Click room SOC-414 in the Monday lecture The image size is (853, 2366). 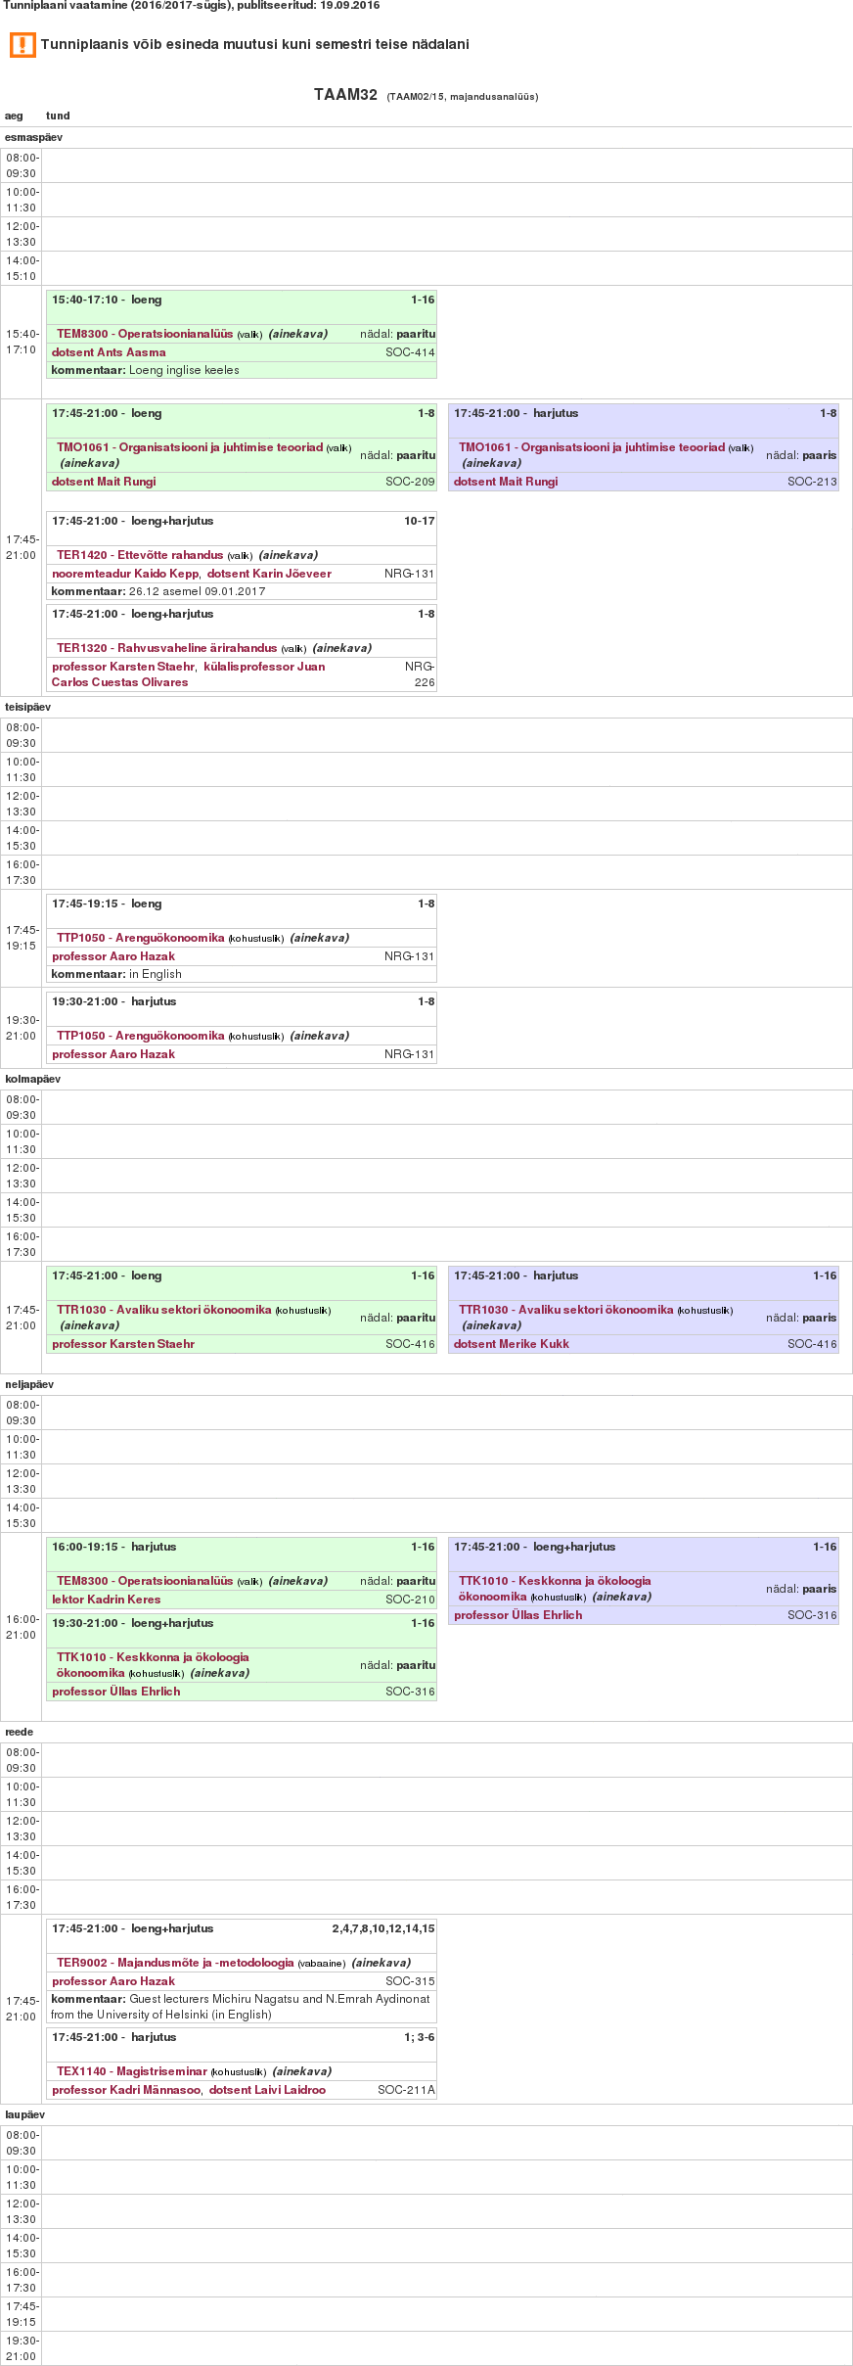point(410,352)
